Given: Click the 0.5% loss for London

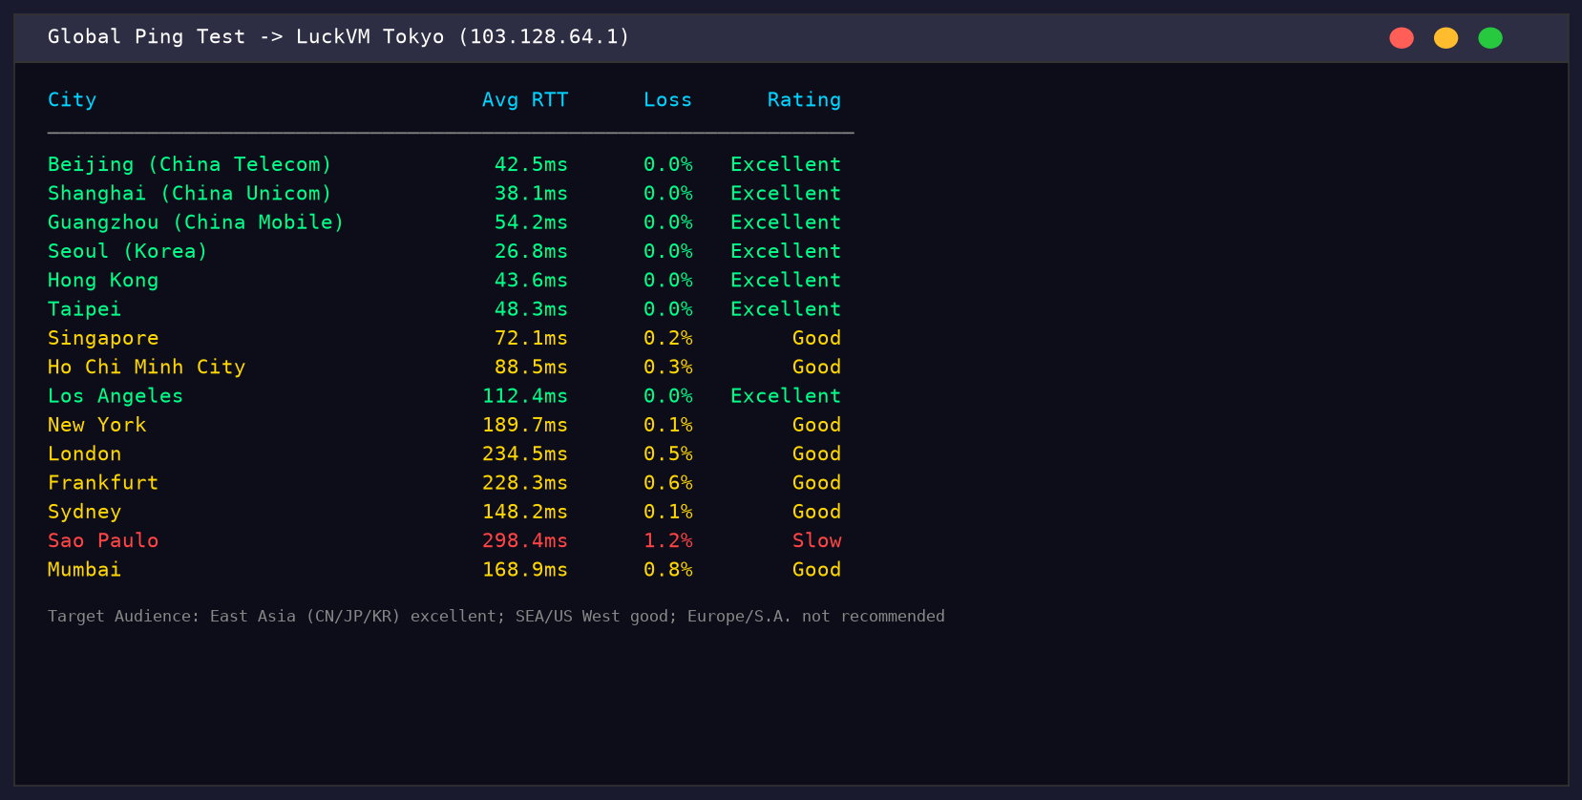Looking at the screenshot, I should 668,453.
